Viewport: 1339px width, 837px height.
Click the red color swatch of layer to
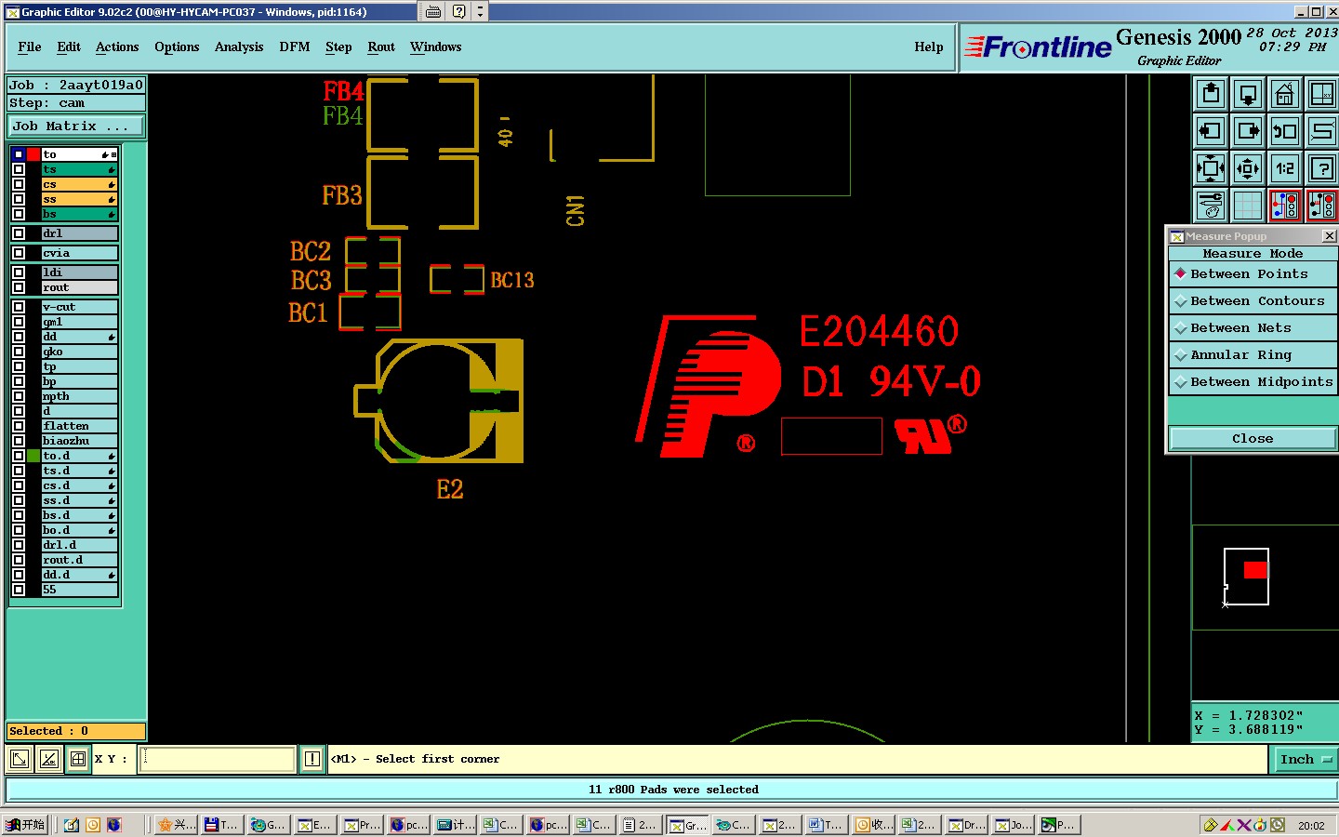33,154
